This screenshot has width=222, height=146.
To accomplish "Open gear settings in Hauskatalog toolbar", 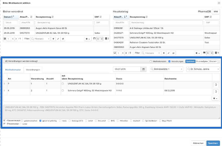I will (x=198, y=53).
